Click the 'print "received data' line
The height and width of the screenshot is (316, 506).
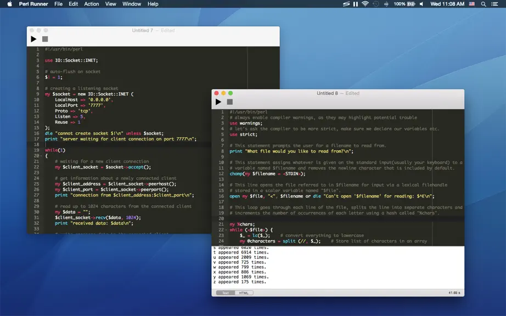(94, 223)
